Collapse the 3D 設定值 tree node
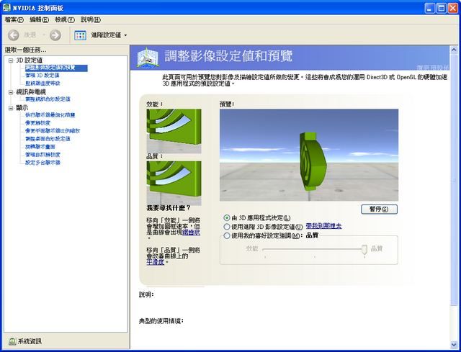The image size is (461, 352). (11, 60)
